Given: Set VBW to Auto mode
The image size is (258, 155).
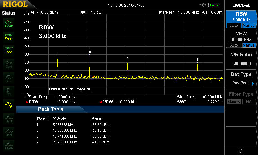Looking at the screenshot, I should pyautogui.click(x=234, y=45).
